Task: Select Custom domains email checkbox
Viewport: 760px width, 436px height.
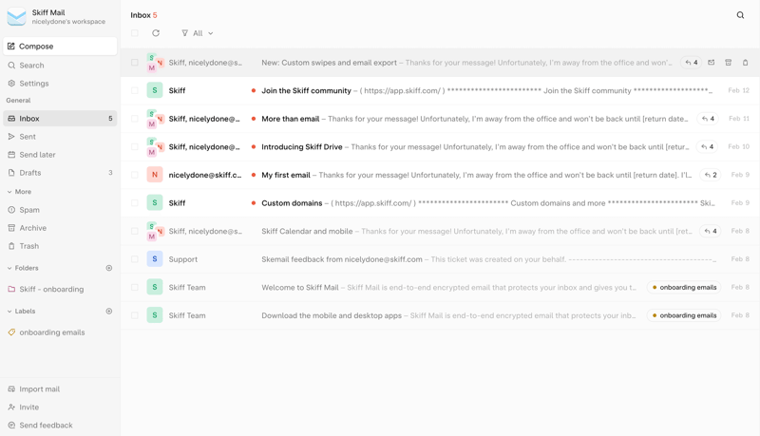Action: [x=135, y=203]
